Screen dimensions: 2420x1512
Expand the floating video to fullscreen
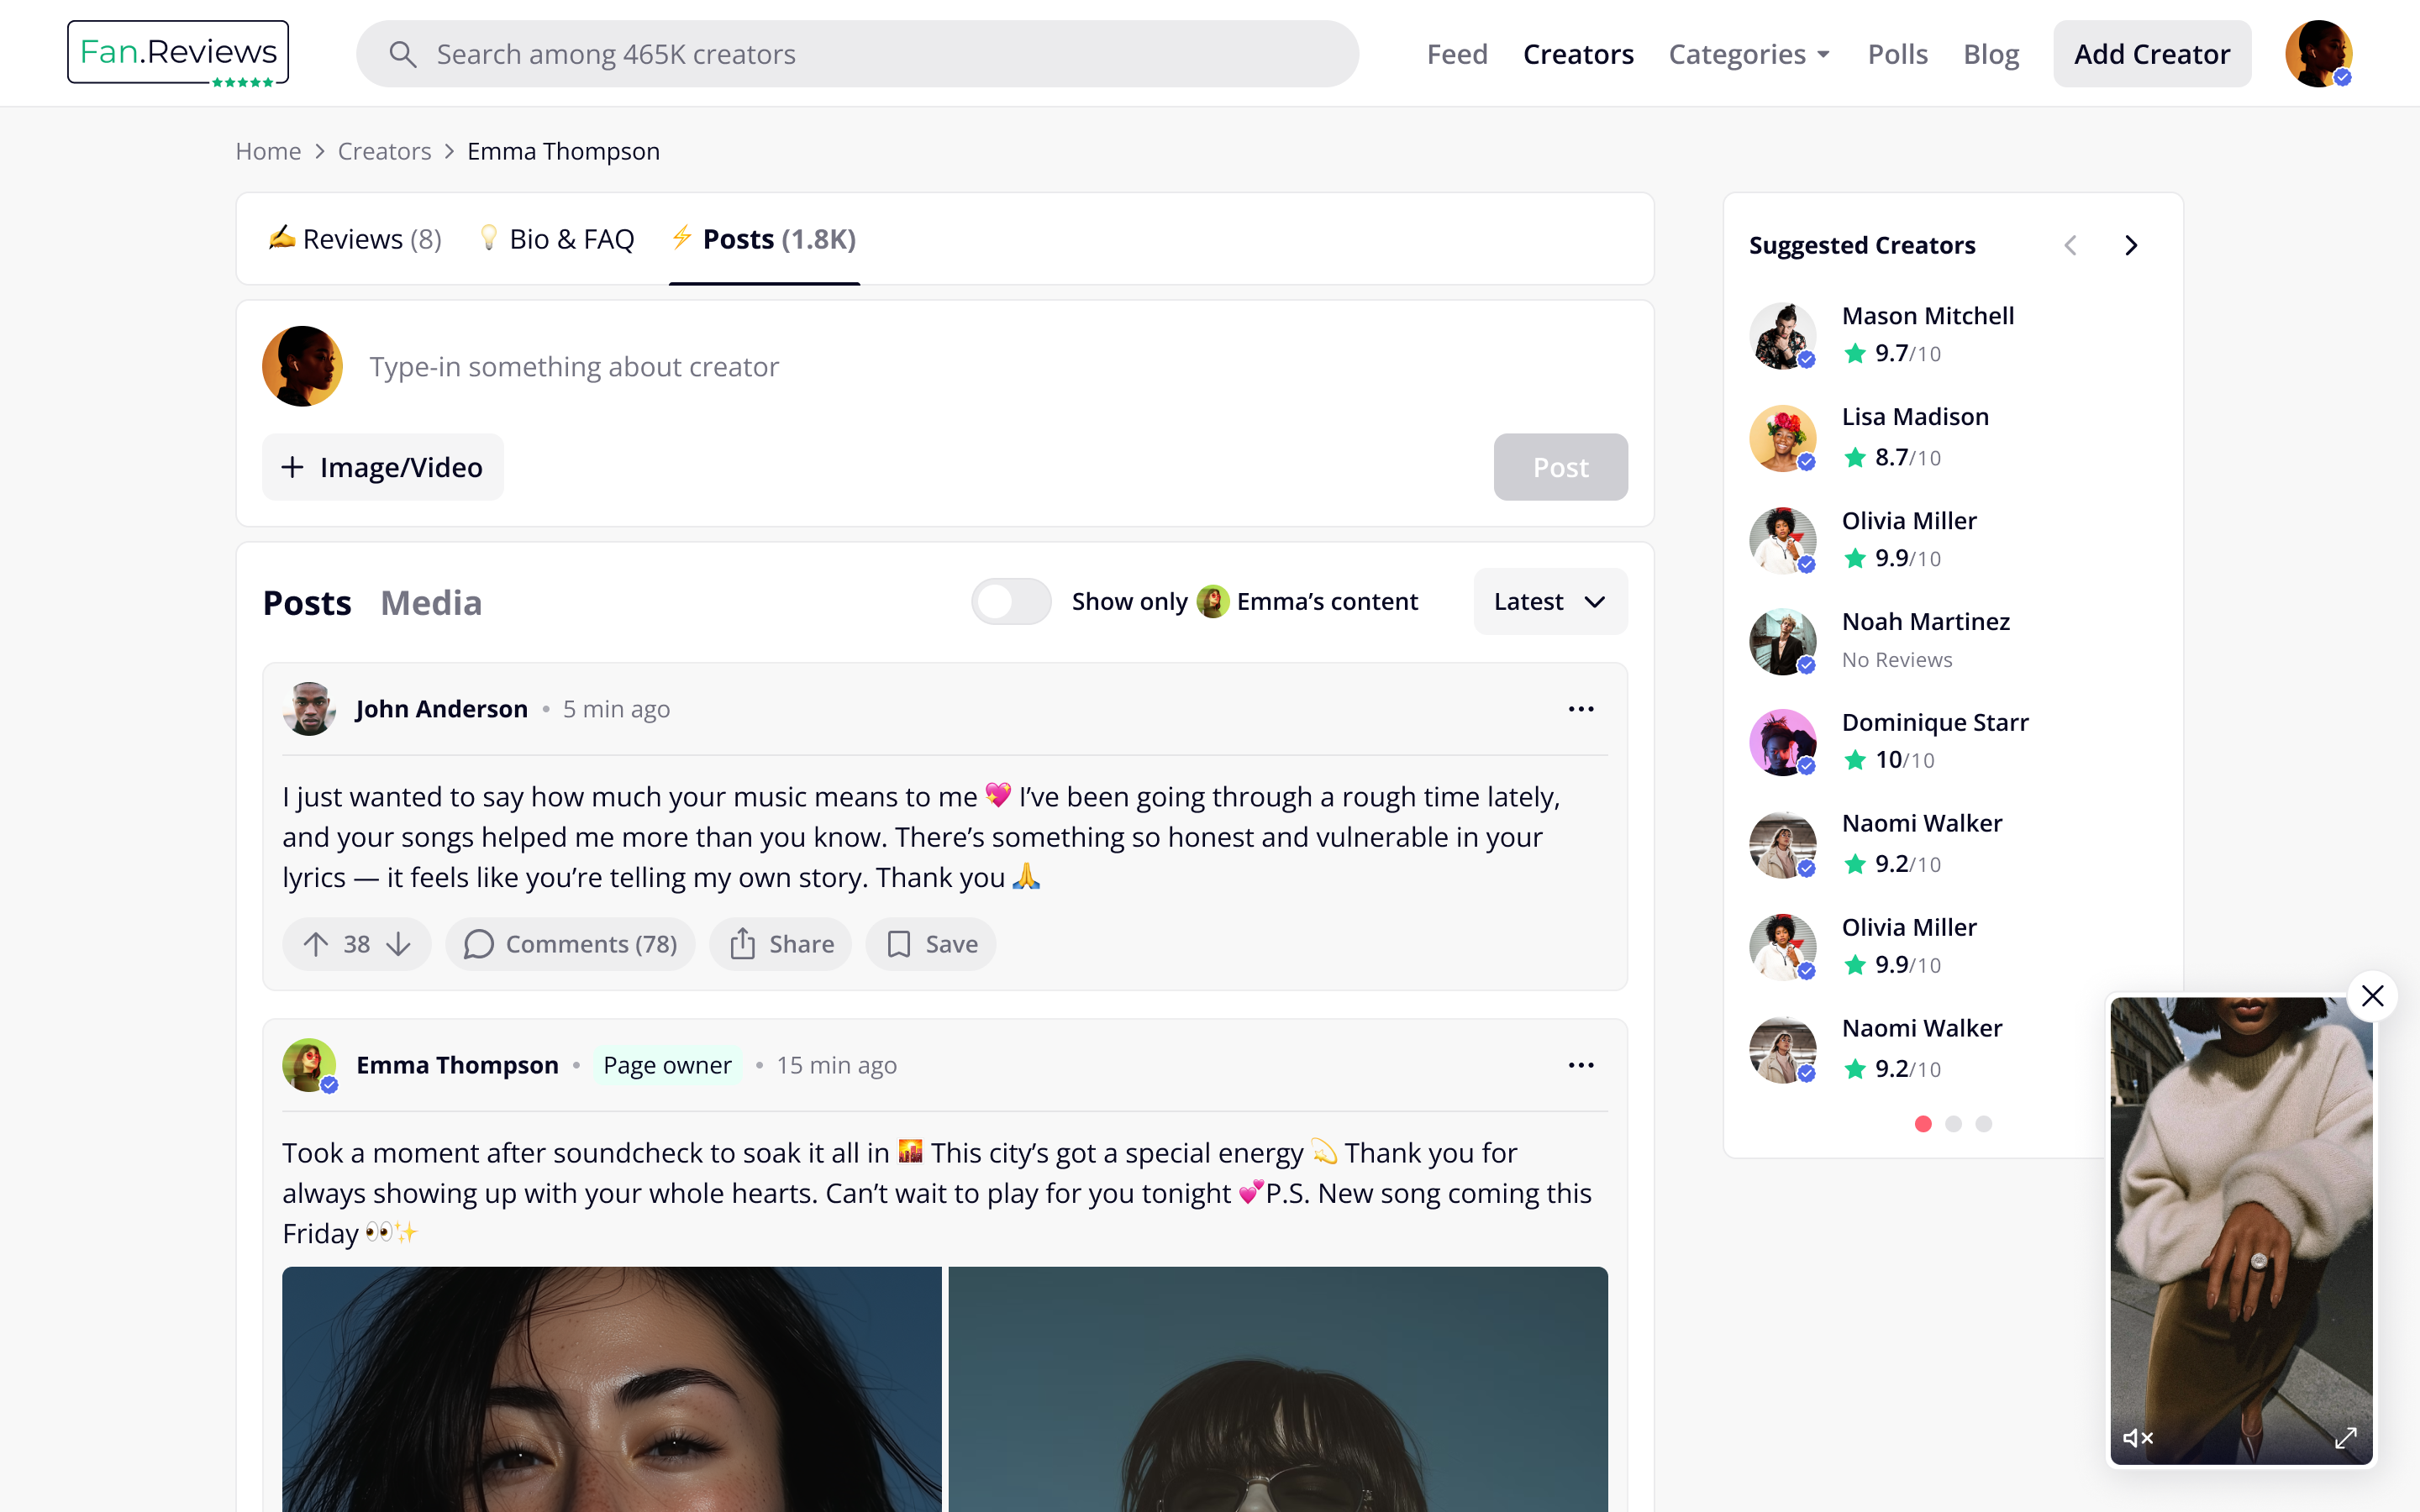[2348, 1437]
